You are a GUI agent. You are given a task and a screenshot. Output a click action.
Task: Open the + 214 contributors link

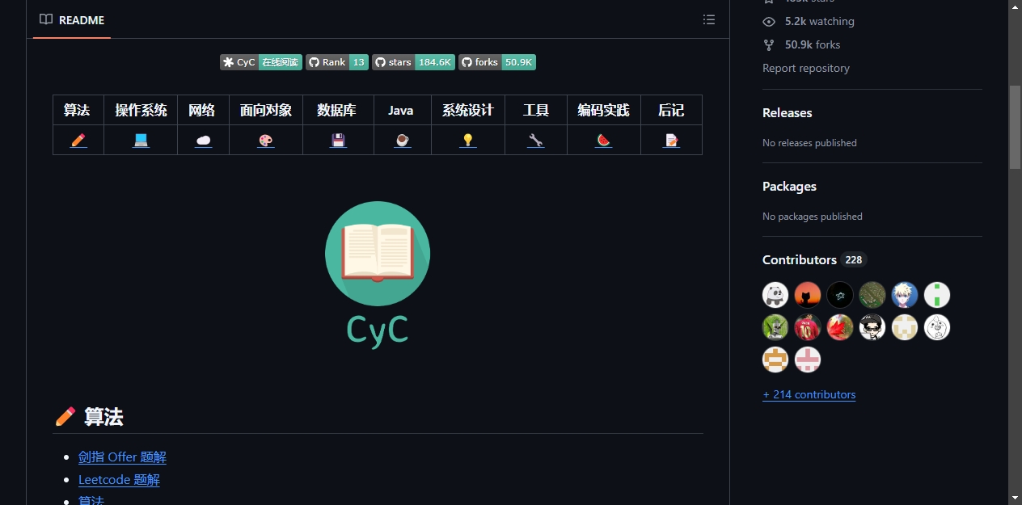coord(809,394)
